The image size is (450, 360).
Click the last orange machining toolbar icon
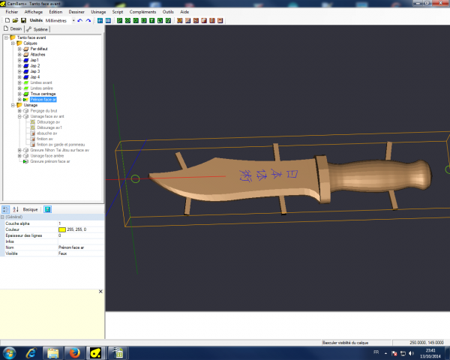click(220, 20)
